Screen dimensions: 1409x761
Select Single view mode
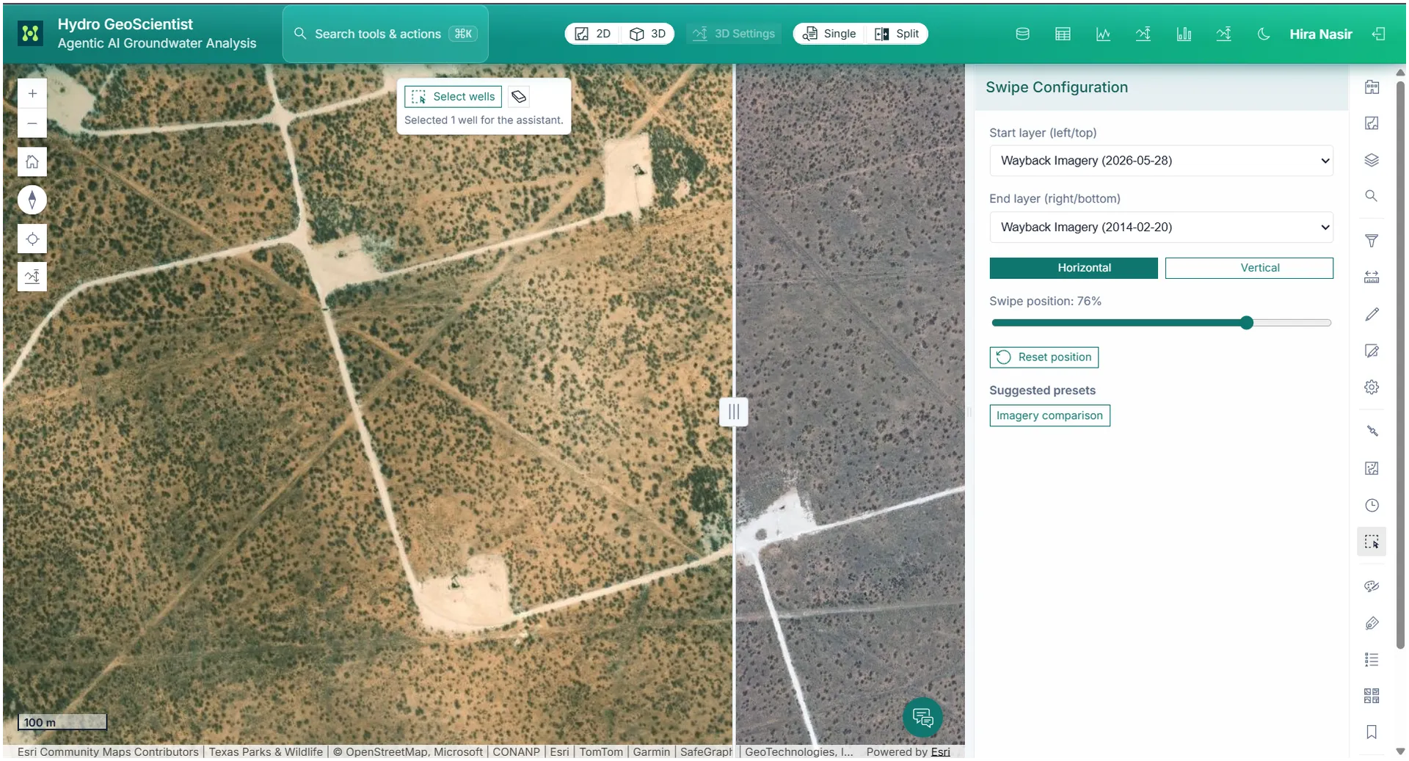pyautogui.click(x=829, y=34)
